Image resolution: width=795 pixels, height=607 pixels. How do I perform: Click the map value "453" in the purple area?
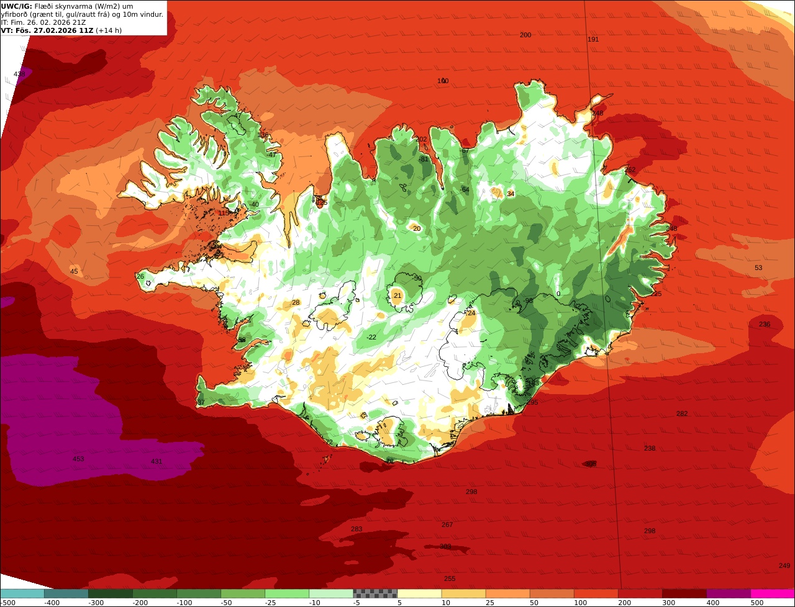point(78,459)
